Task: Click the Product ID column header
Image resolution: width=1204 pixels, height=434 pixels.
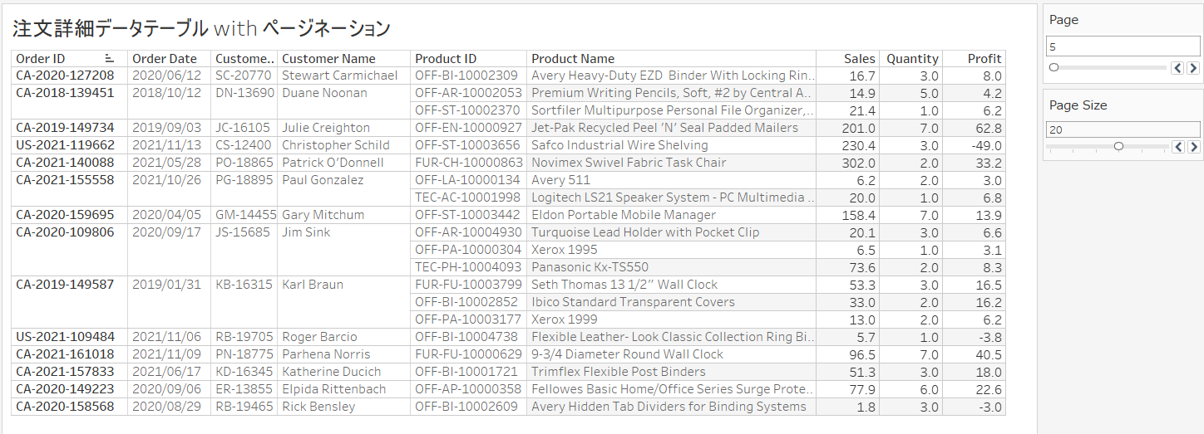Action: [446, 59]
